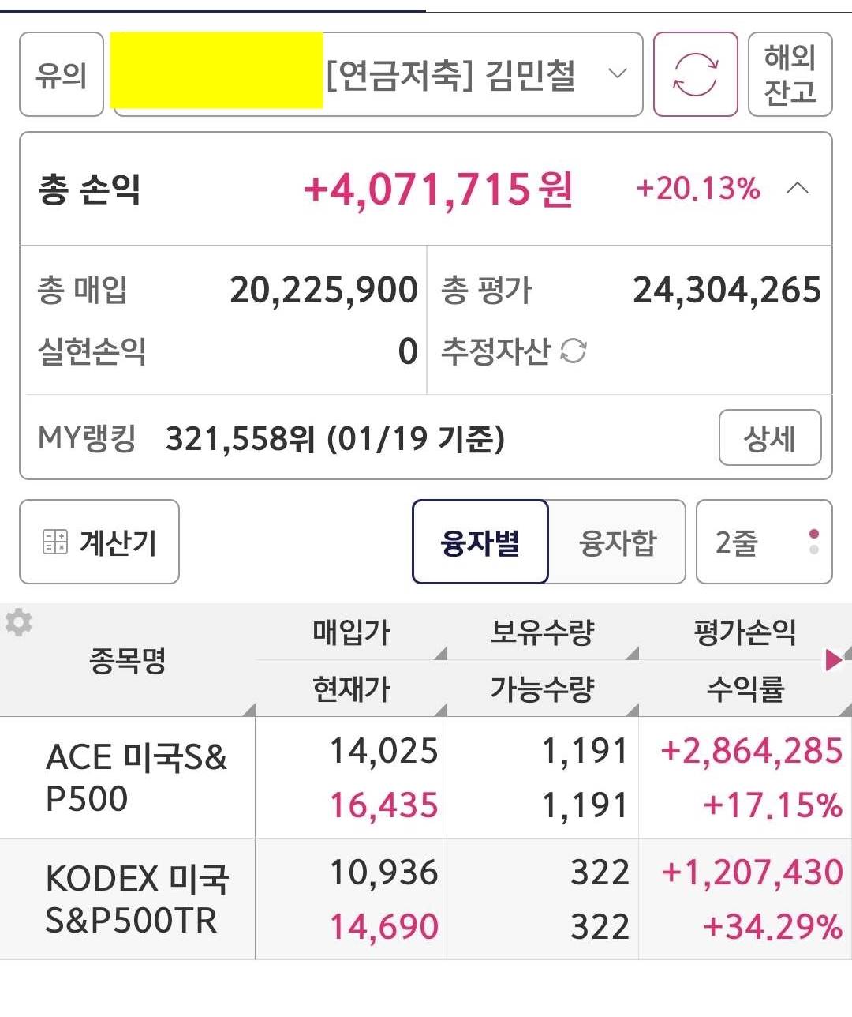Open the 계산기 calculator

tap(99, 542)
